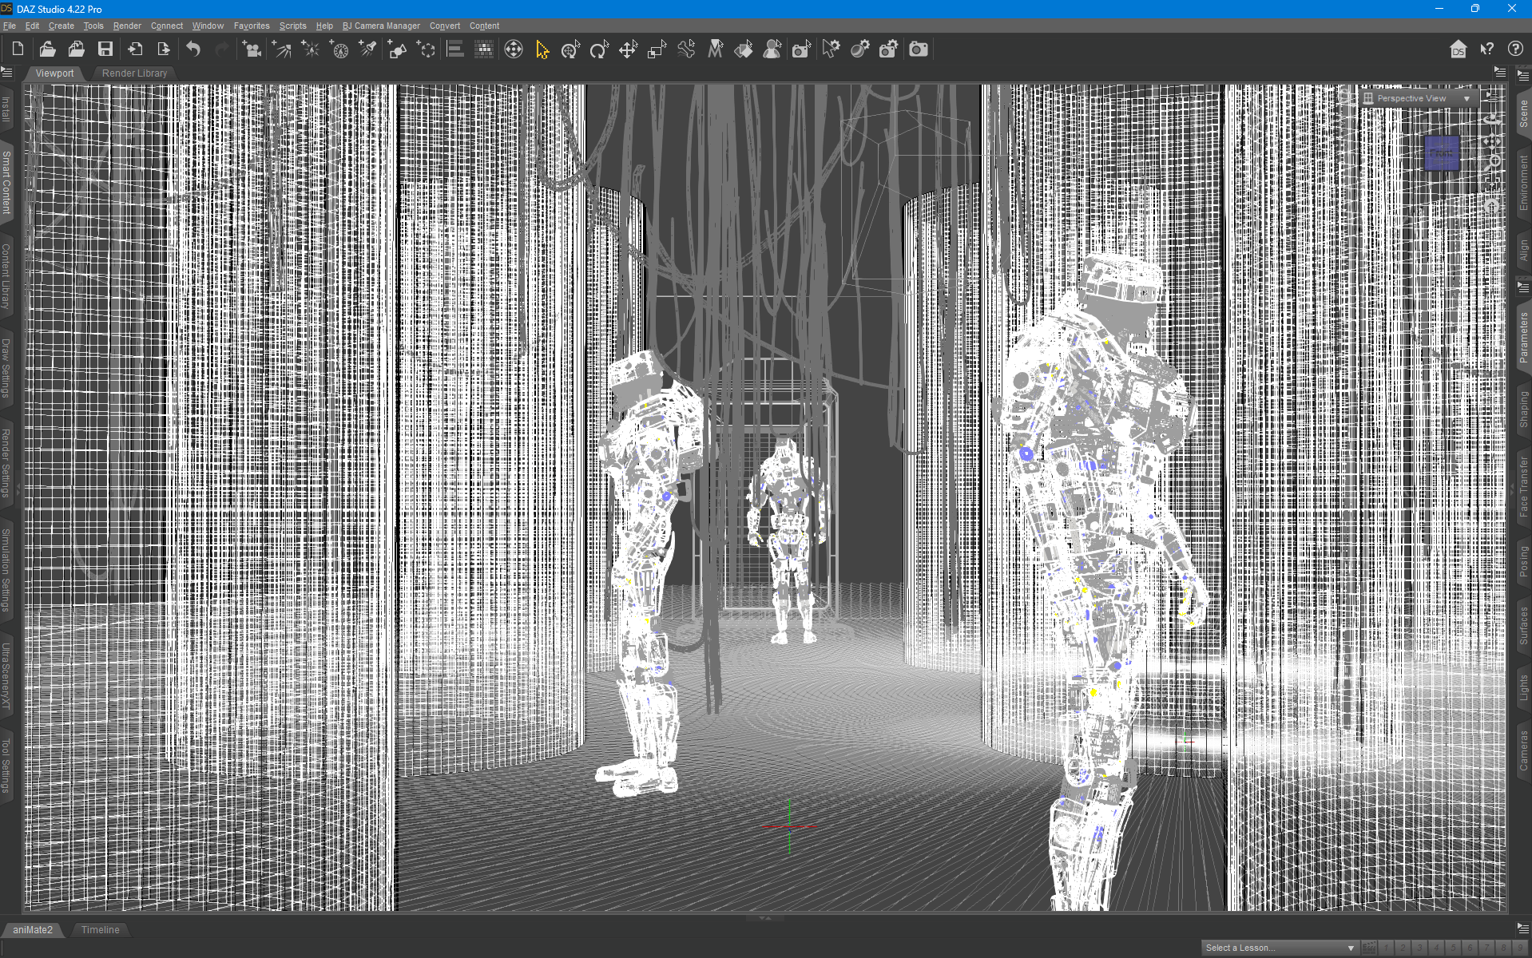Select the yellow Node Selection arrow tool
1532x958 pixels.
(x=542, y=49)
